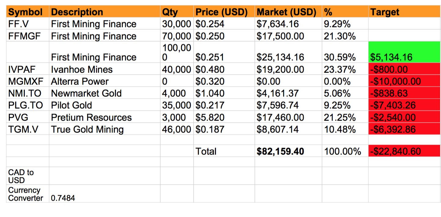Click Pretium Resources percentage 21.25%
Screen dimensions: 441x217
(339, 117)
